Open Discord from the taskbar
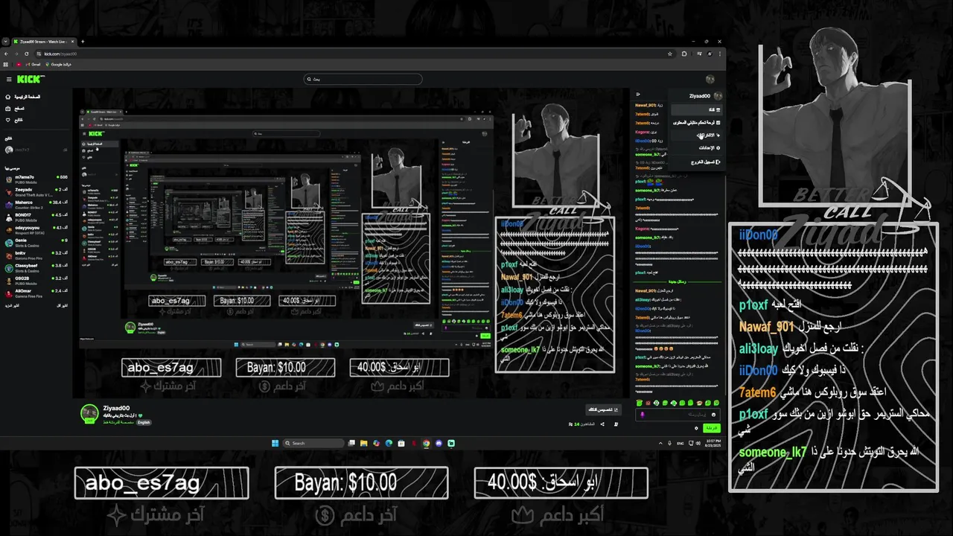This screenshot has height=536, width=953. pyautogui.click(x=439, y=443)
